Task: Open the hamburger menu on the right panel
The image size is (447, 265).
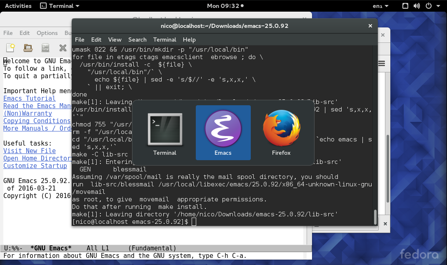Action: pyautogui.click(x=381, y=63)
